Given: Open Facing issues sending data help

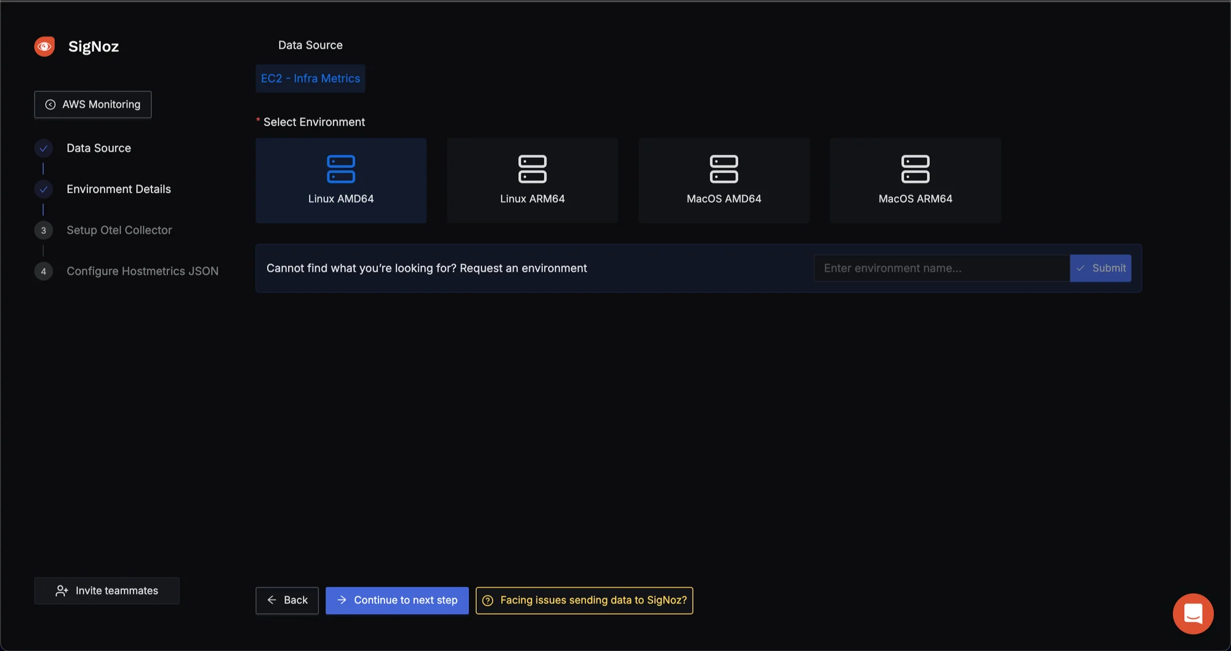Looking at the screenshot, I should [x=584, y=601].
